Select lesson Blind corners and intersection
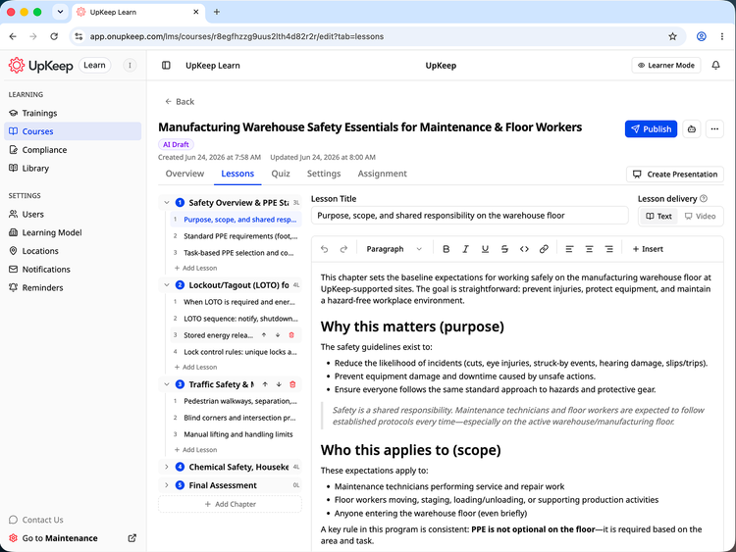 coord(236,418)
